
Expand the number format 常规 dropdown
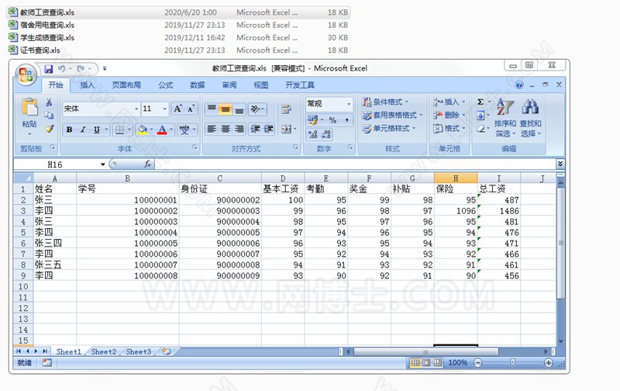click(x=349, y=104)
